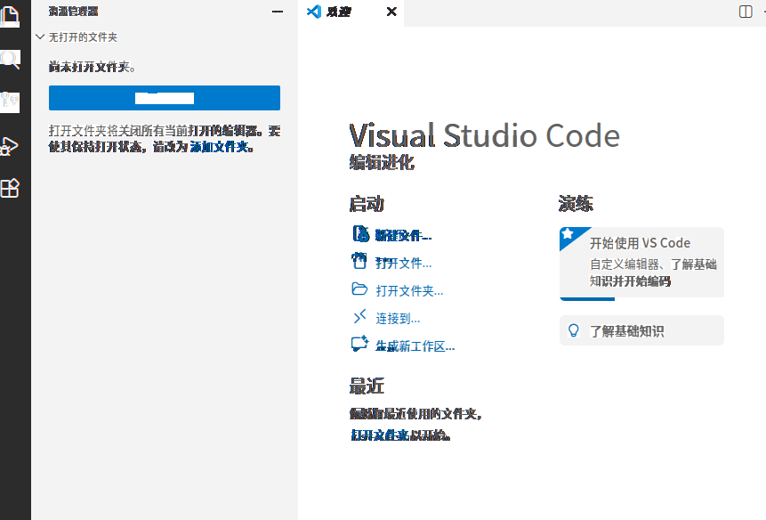The height and width of the screenshot is (520, 766).
Task: Click the sparkle chat icon beside 生成新工作区...
Action: click(x=360, y=344)
